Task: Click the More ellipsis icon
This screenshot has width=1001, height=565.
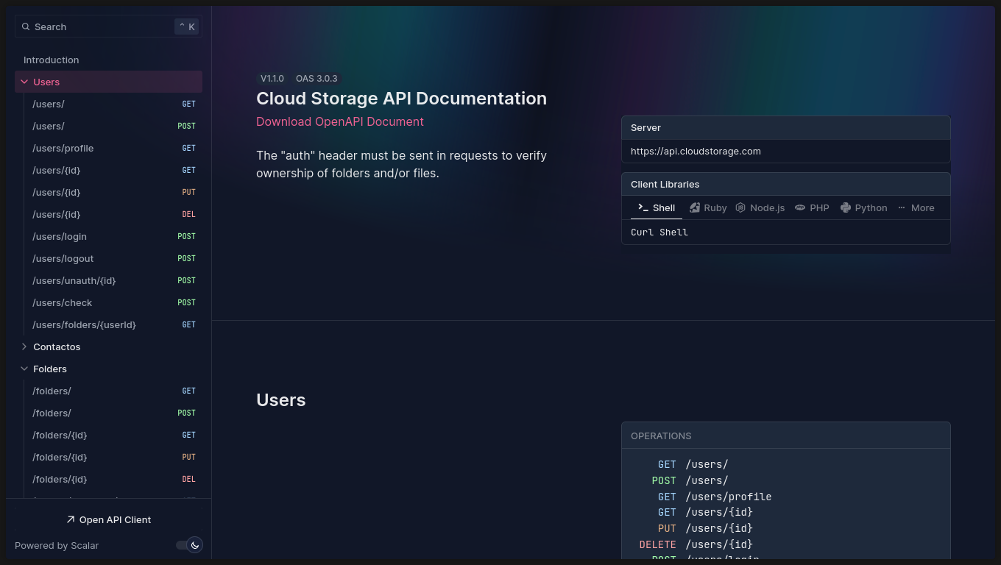Action: click(902, 207)
